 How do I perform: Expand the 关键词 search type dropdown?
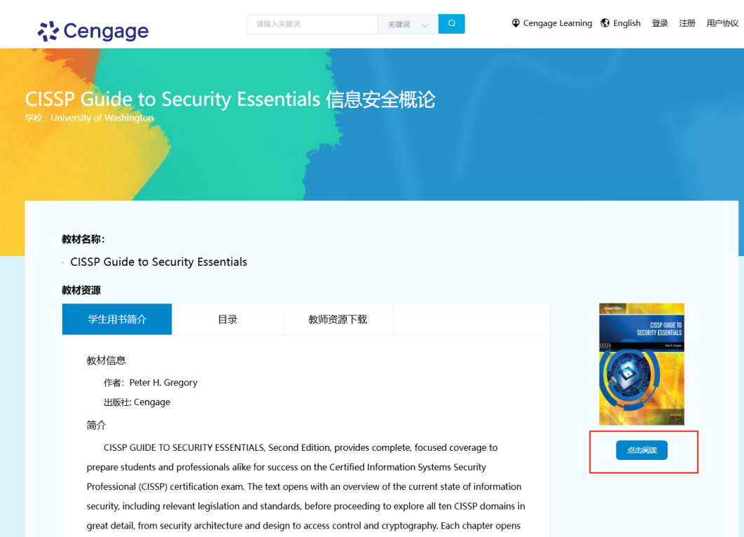408,25
